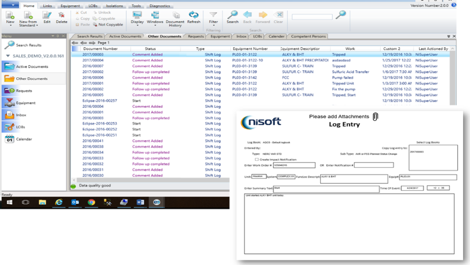470x265 pixels.
Task: Expand the Display dropdown in the ribbon
Action: 137,24
